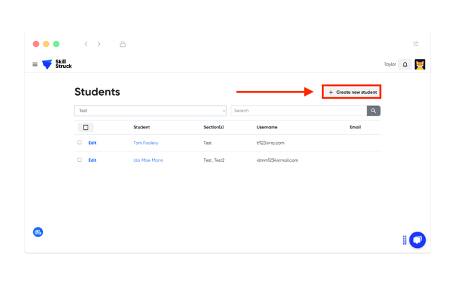Open Ida Mae Mann's student page
This screenshot has height=284, width=455.
(x=148, y=160)
